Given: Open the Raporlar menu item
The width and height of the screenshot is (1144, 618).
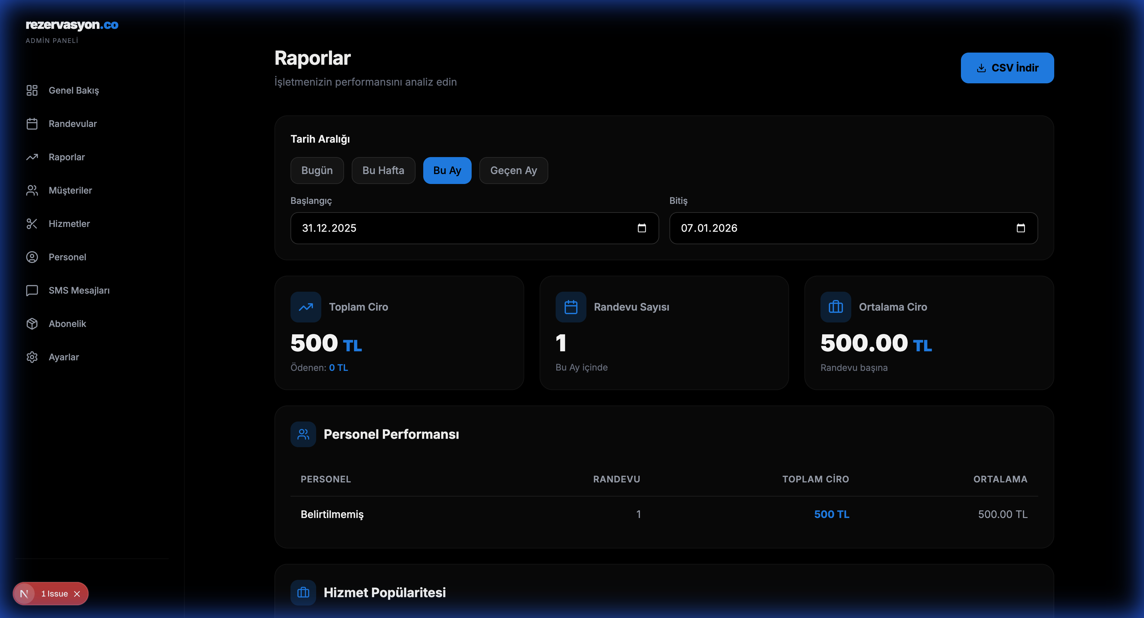Looking at the screenshot, I should point(67,157).
